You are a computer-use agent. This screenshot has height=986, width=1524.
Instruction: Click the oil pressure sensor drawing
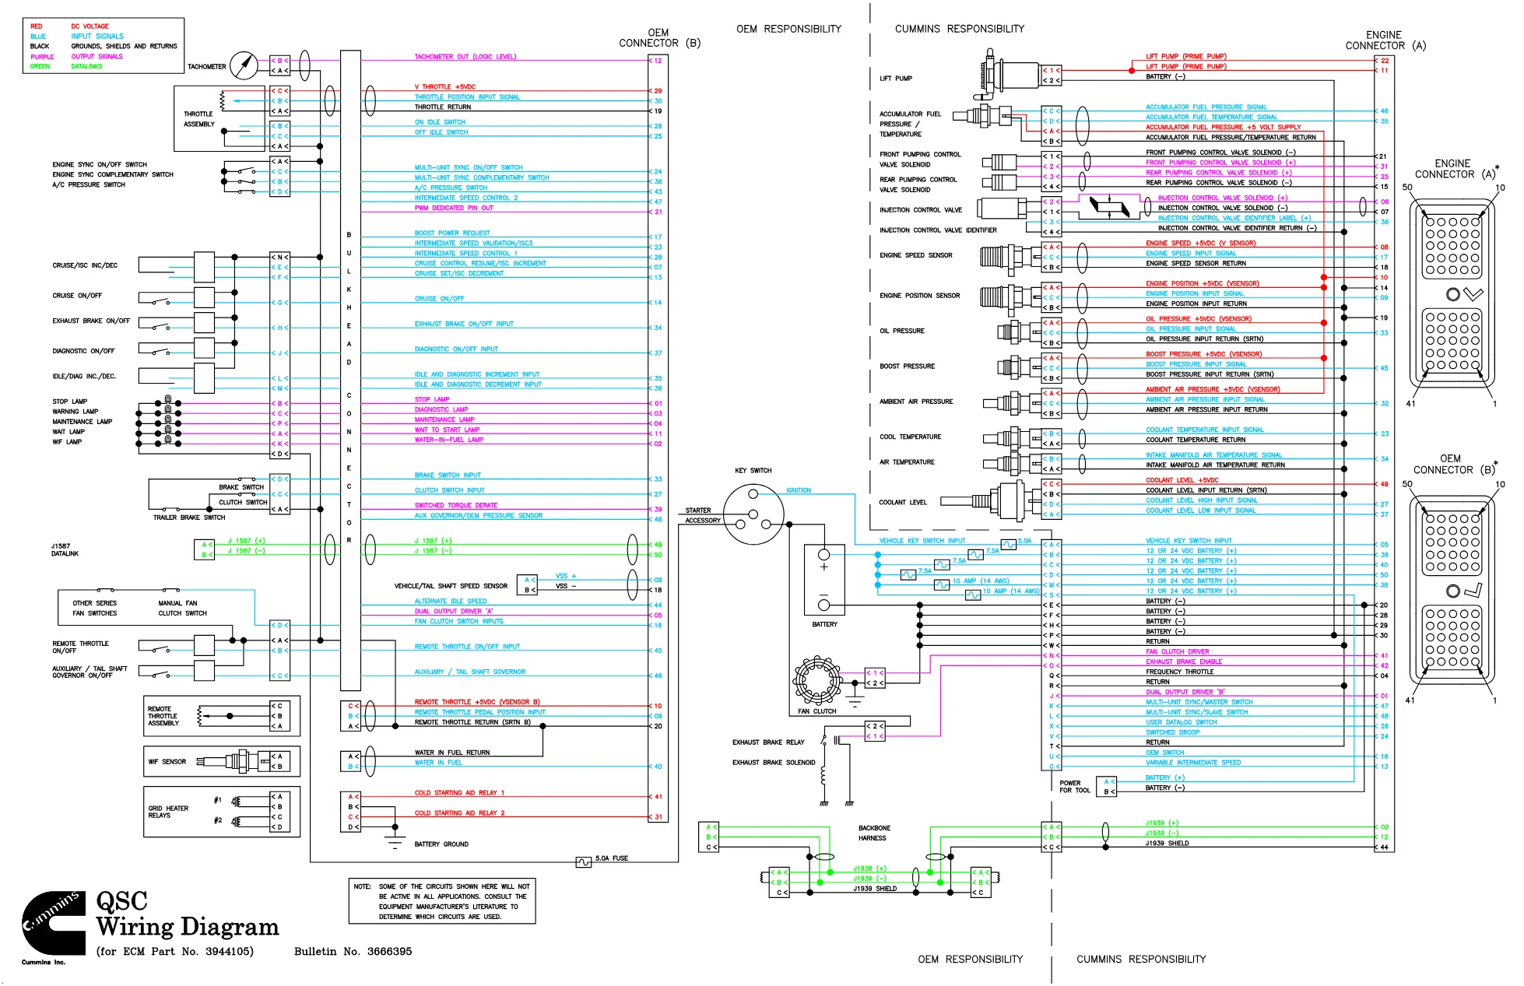click(x=1018, y=332)
